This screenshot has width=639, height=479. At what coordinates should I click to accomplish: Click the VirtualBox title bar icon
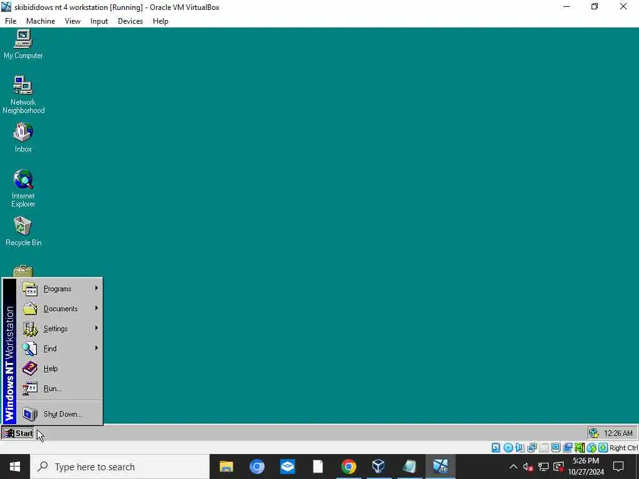click(6, 7)
